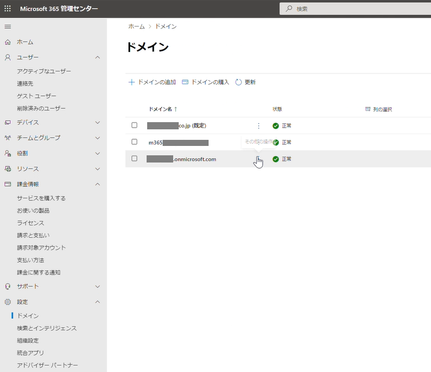Expand the サポート section chevron
This screenshot has height=372, width=431.
97,286
